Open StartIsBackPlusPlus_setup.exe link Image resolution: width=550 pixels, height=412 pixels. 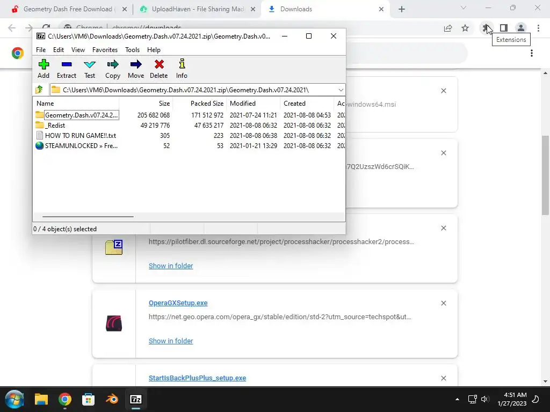(197, 378)
